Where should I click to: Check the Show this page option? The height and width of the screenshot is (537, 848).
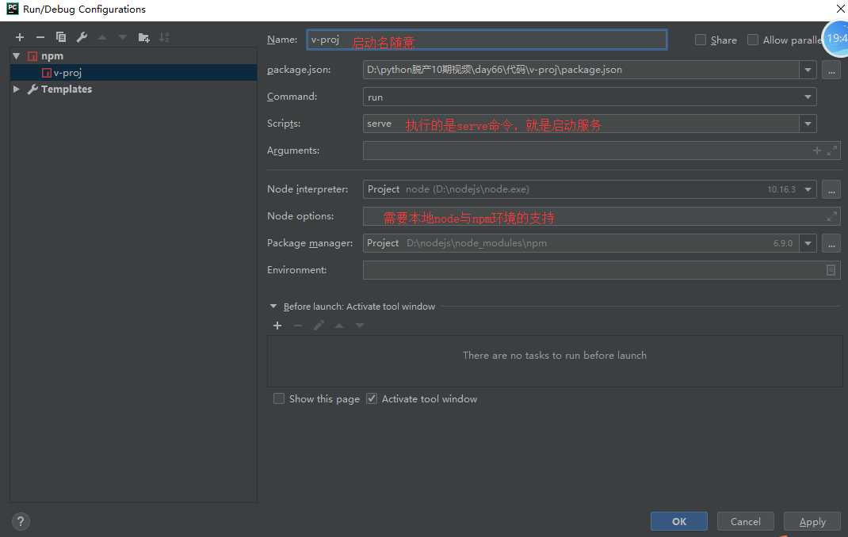point(278,398)
